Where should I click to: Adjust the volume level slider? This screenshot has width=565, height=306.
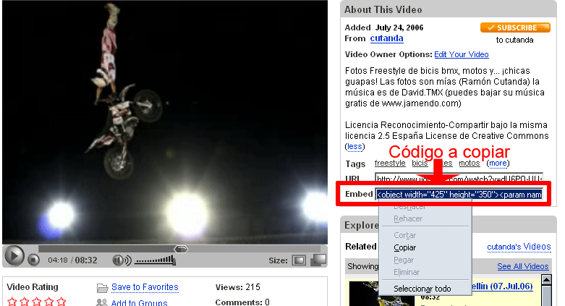[x=155, y=260]
